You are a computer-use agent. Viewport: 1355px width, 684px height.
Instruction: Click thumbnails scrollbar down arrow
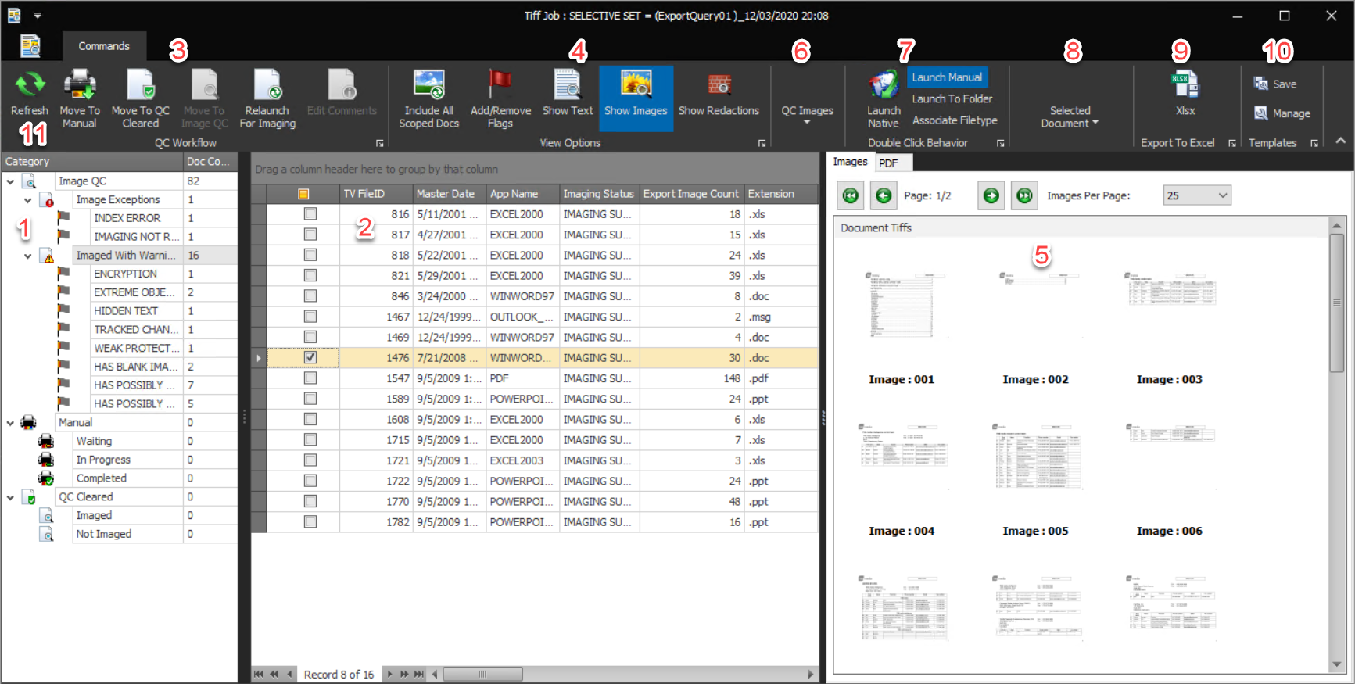tap(1337, 664)
